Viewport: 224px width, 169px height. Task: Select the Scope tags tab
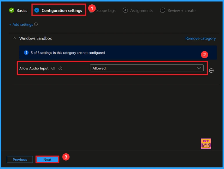(x=106, y=10)
